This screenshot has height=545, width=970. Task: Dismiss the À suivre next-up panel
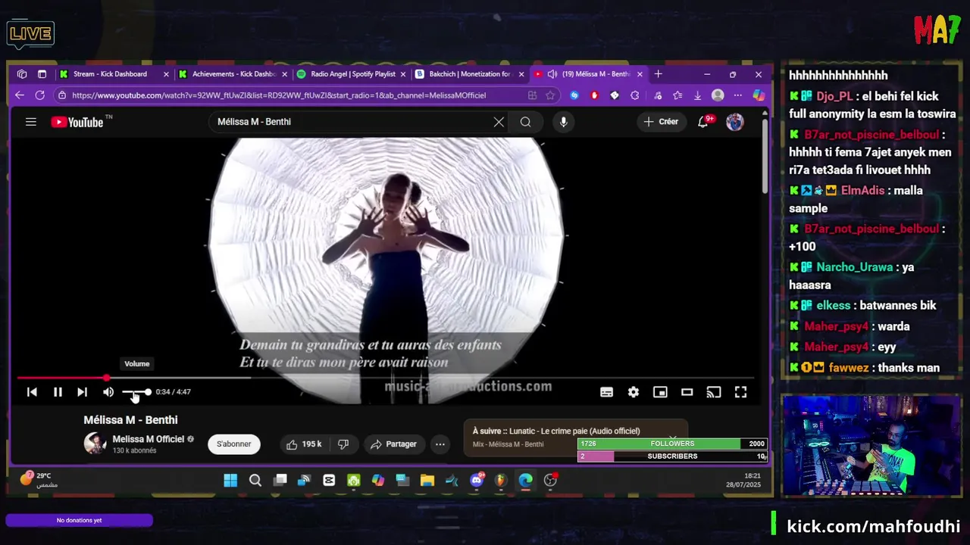tap(672, 438)
